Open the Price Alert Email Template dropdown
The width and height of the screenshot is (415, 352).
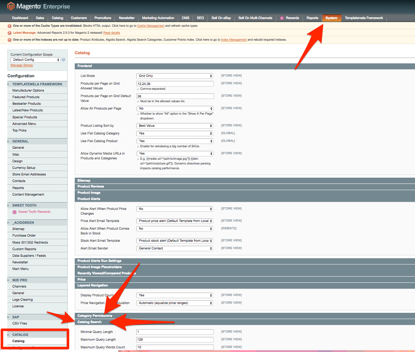[175, 221]
